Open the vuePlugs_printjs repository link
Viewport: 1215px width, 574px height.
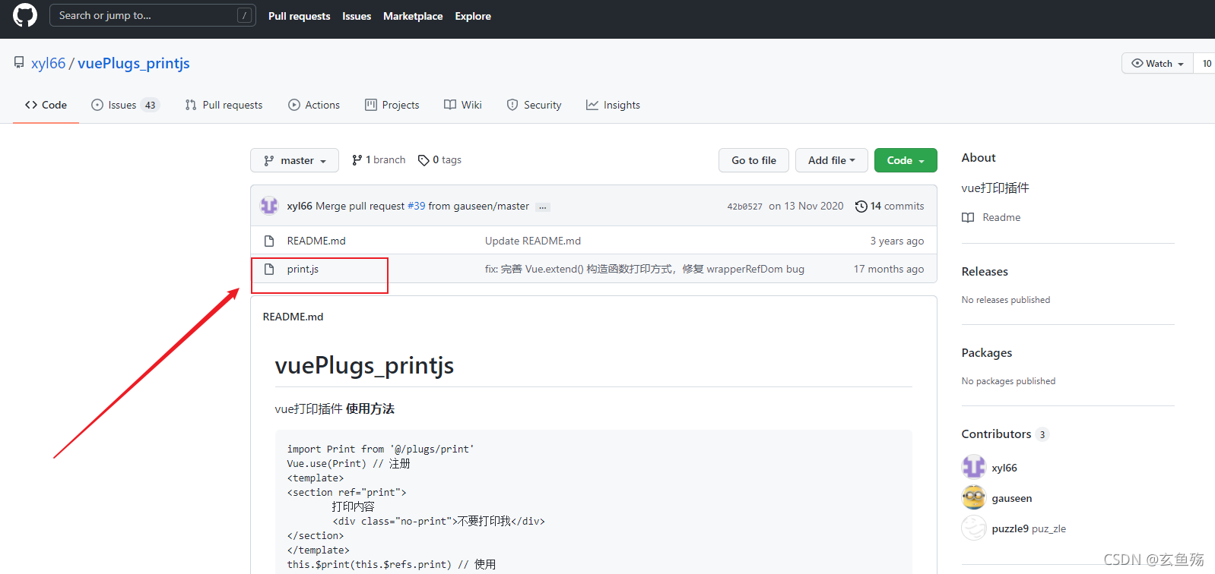click(x=134, y=63)
